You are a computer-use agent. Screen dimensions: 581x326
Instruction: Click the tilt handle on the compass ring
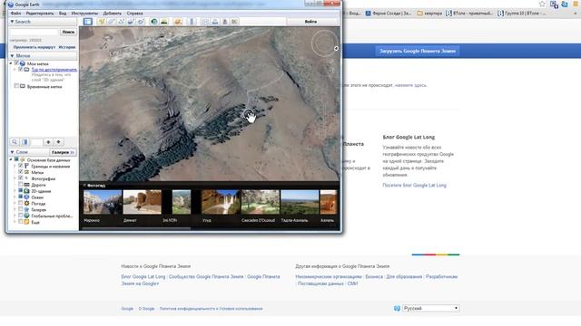pos(336,48)
